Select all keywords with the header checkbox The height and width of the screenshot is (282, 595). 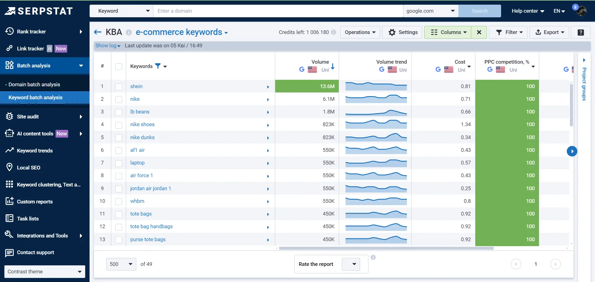pyautogui.click(x=119, y=67)
